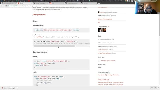Open the react-live-assistant-officer dependent link
This screenshot has width=160, height=90.
105,82
